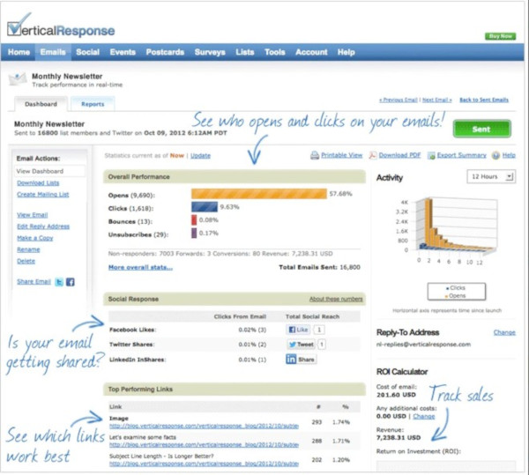Click More overall stats link
Image resolution: width=529 pixels, height=475 pixels.
click(140, 266)
